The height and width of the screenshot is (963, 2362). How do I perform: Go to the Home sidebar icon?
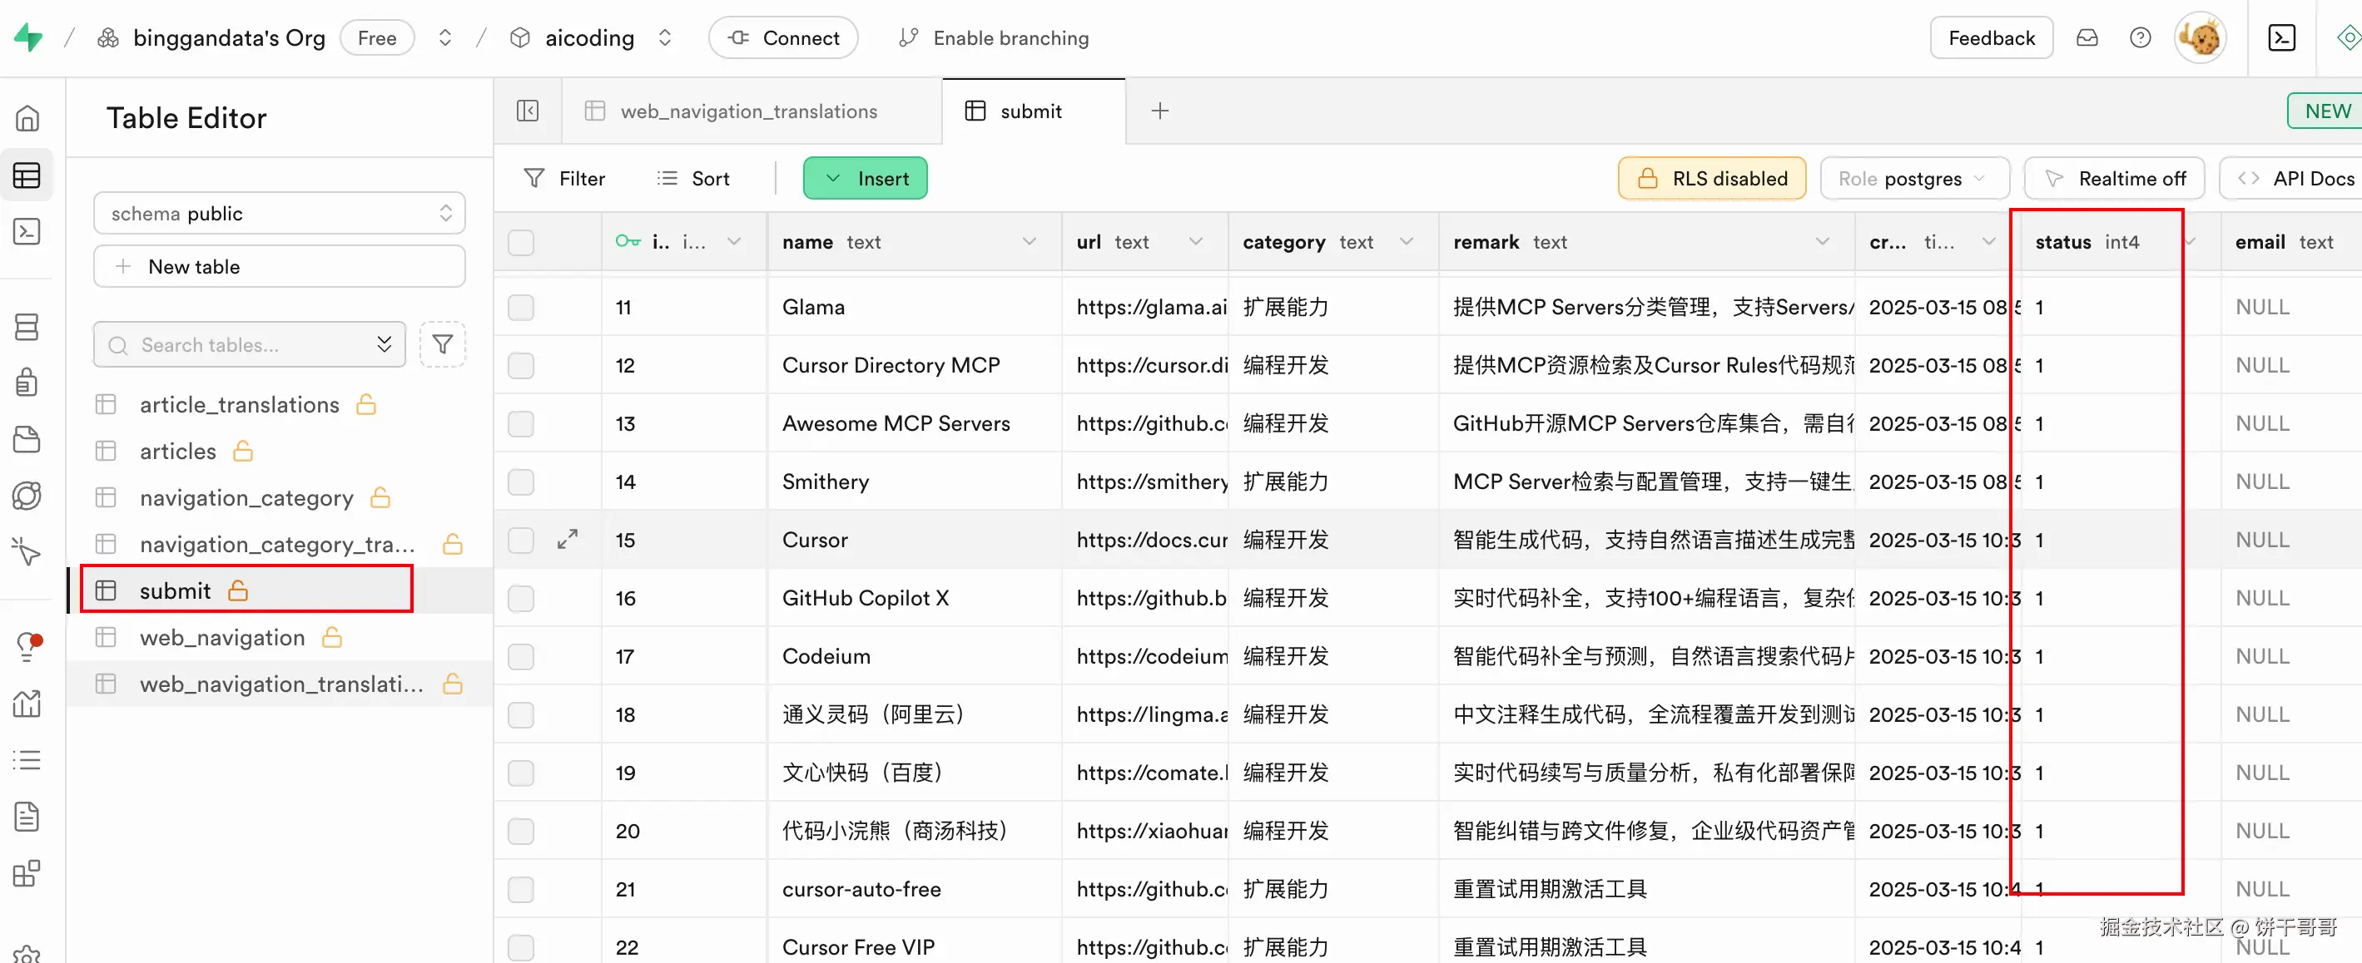point(27,118)
